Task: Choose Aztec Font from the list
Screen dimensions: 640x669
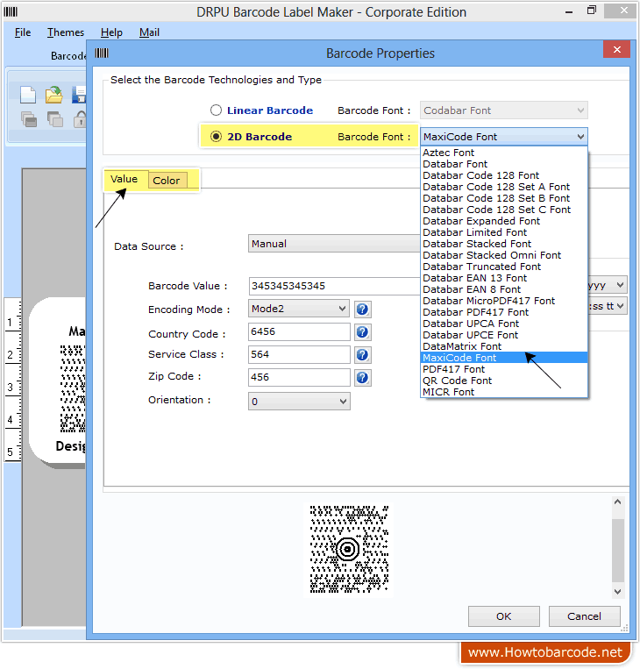Action: (504, 153)
